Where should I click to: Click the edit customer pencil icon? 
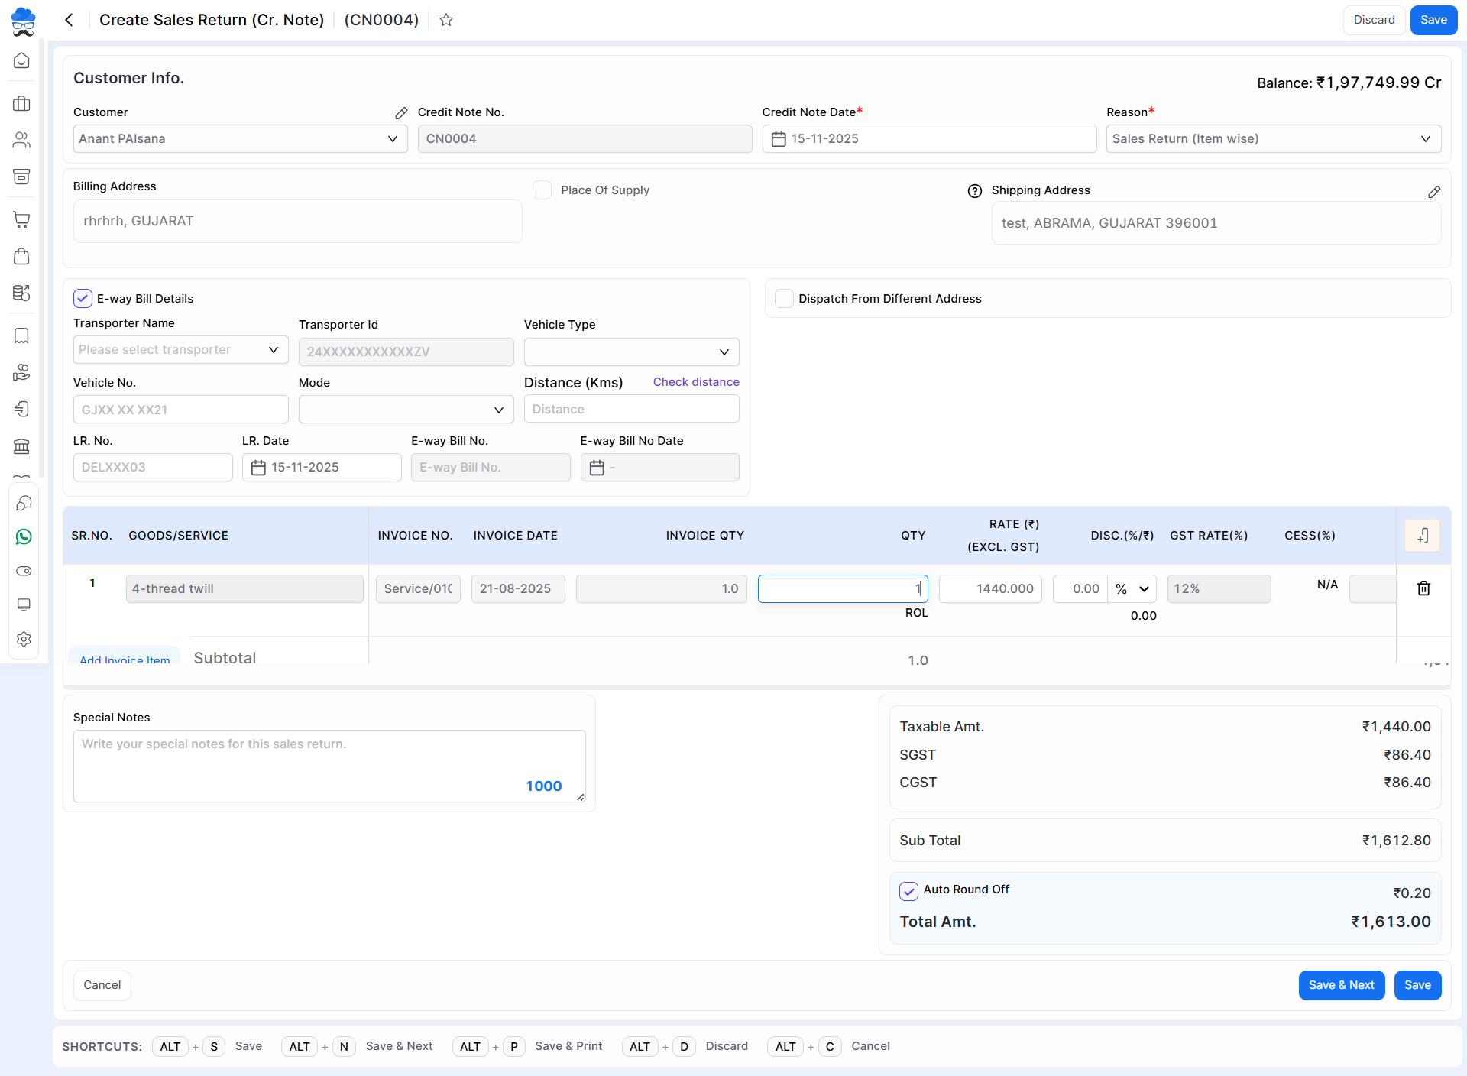401,113
